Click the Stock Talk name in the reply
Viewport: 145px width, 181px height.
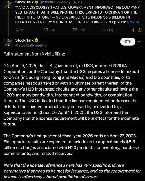tap(24, 40)
